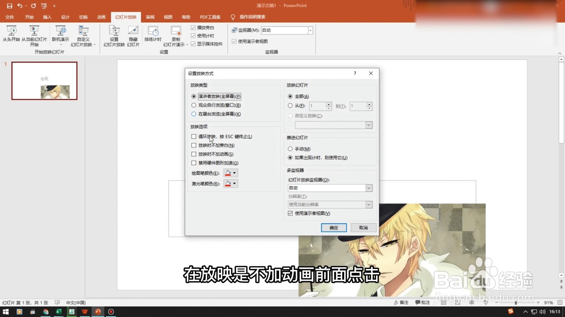
Task: Select 从(F) slide range radio button
Action: click(x=290, y=105)
